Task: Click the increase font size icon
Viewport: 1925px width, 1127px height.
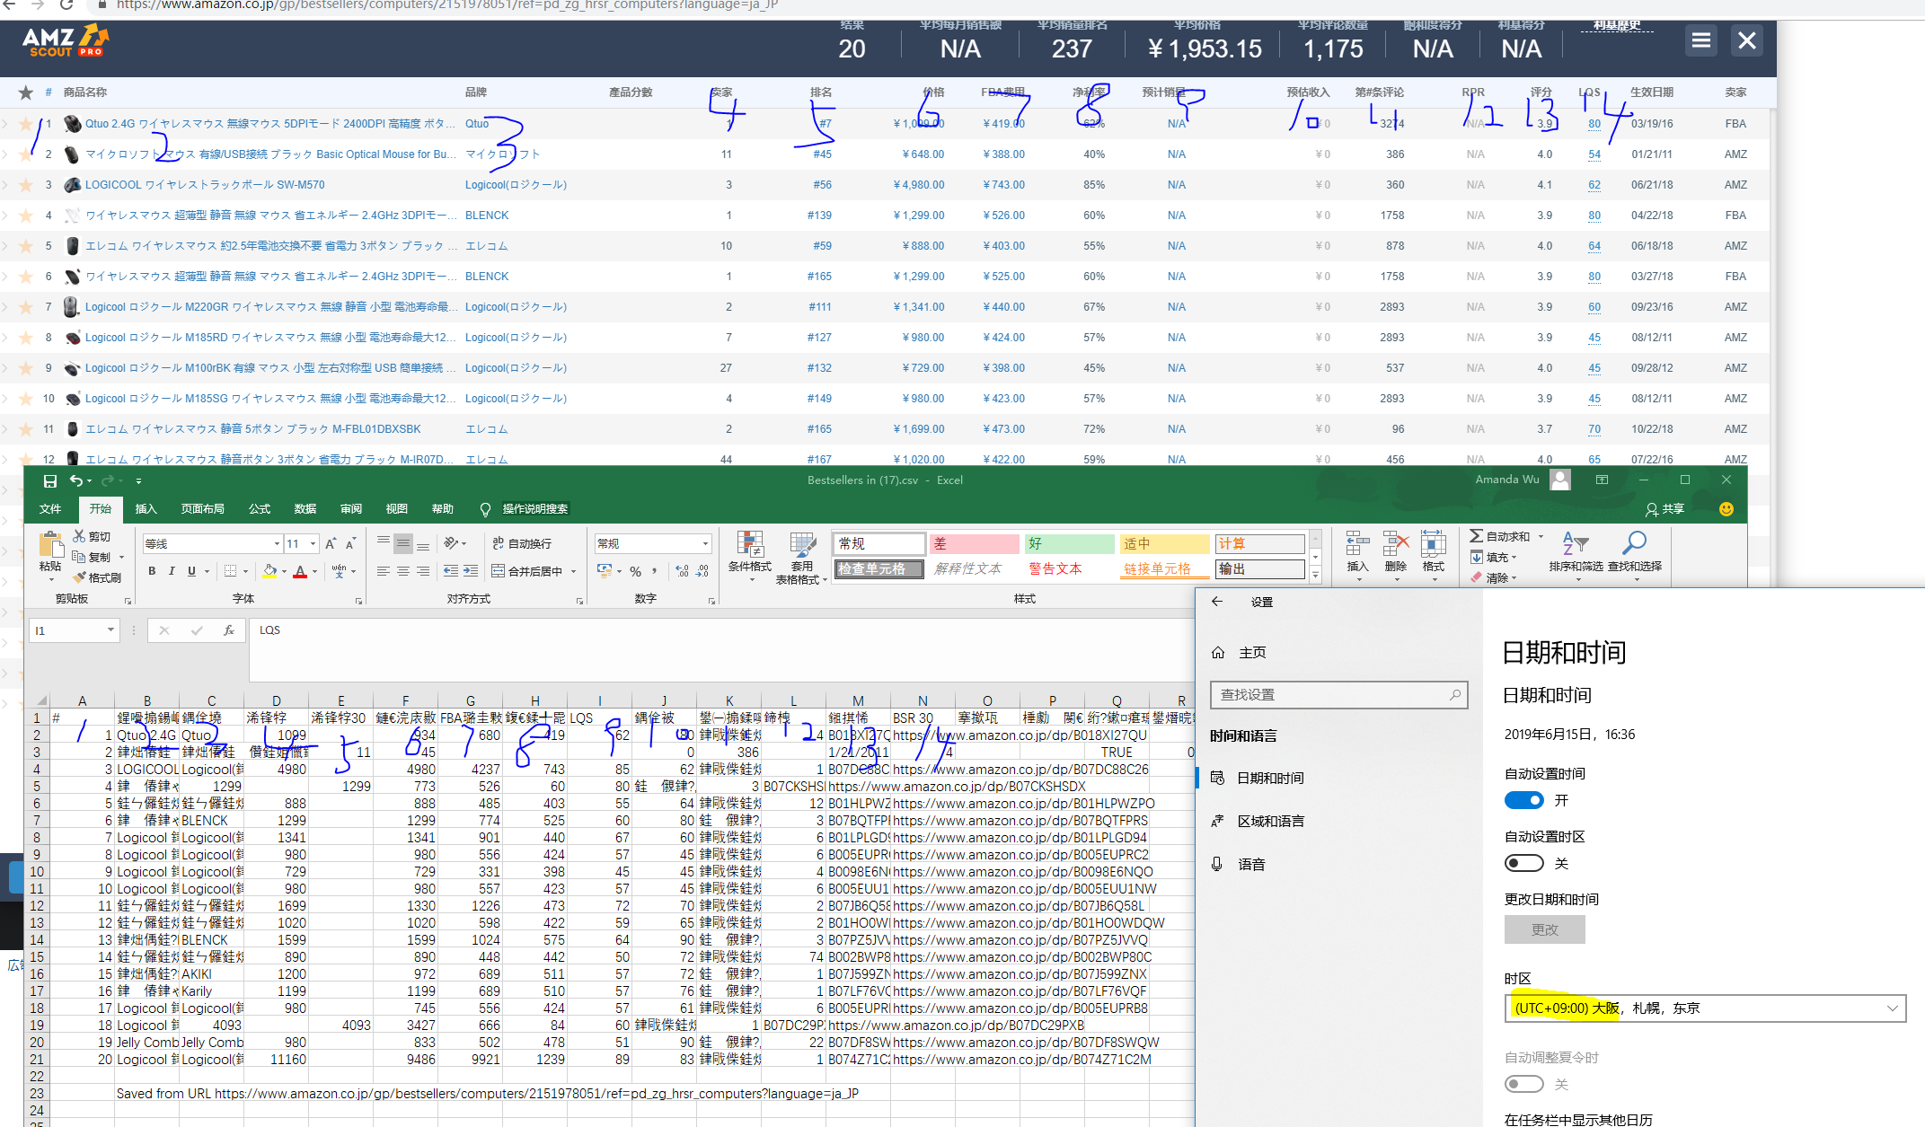Action: (331, 543)
